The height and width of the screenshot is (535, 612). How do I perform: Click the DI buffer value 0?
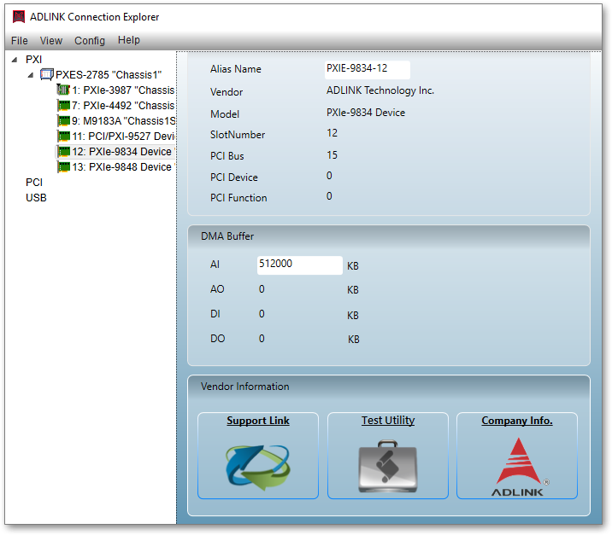tap(262, 314)
